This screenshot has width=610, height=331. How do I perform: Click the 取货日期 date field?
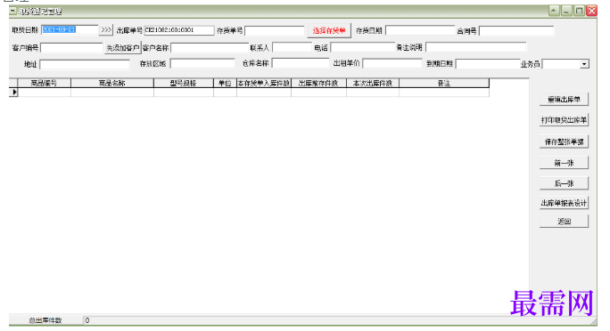tap(70, 30)
